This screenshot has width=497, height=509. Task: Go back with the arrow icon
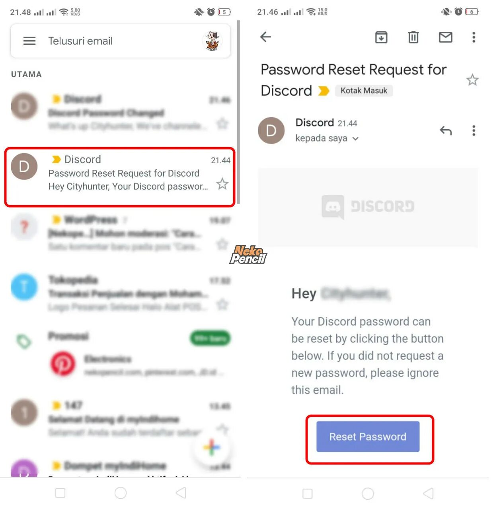click(265, 37)
